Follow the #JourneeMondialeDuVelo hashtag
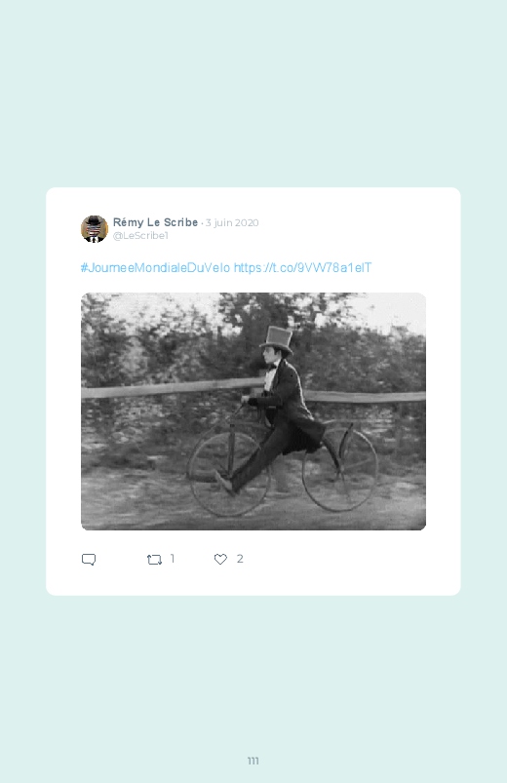 tap(155, 267)
